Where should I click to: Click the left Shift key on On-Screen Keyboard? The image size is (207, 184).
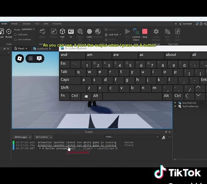(x=73, y=88)
